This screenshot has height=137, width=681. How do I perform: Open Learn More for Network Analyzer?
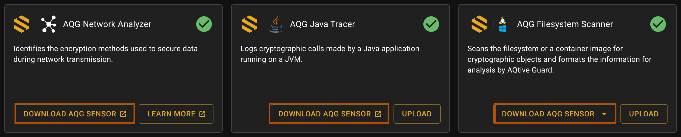tap(176, 114)
